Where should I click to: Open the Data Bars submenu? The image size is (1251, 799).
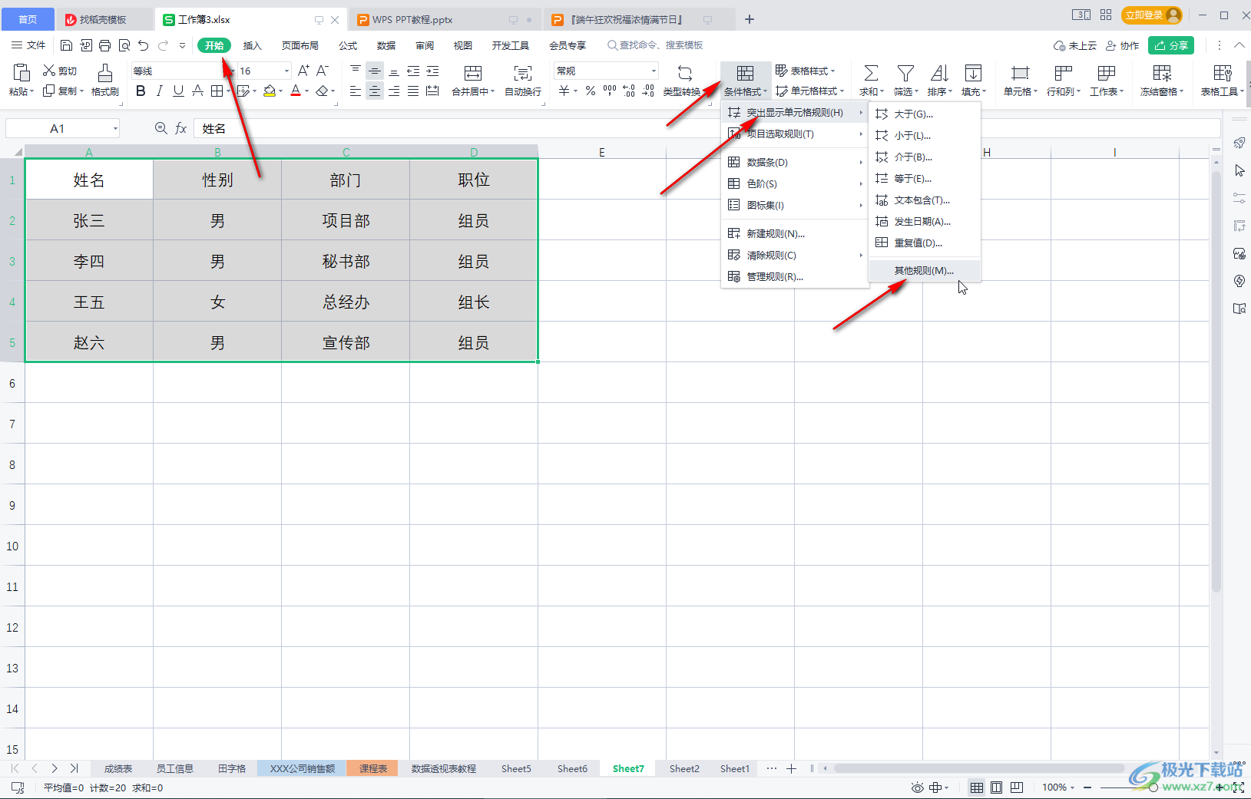[x=795, y=163]
